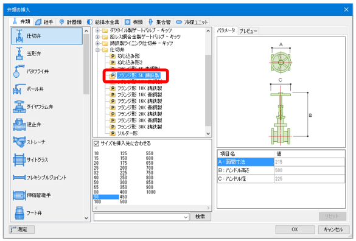356x241 pixels.
Task: Expand the ダクタイル製ゲートバルブ - キッツ folder
Action: [x=97, y=30]
